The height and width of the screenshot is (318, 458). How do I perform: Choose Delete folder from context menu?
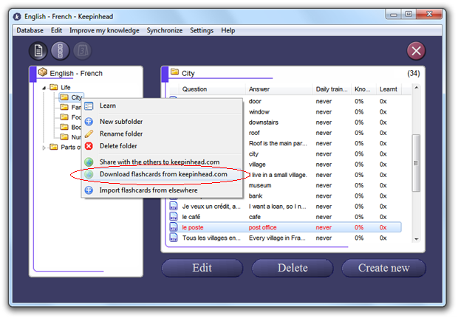[118, 146]
